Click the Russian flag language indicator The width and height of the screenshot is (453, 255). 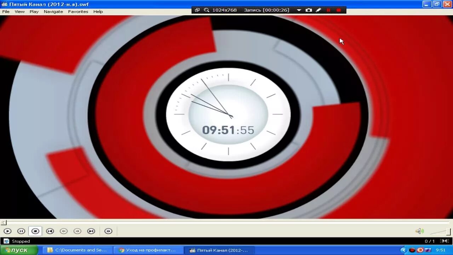pyautogui.click(x=428, y=250)
